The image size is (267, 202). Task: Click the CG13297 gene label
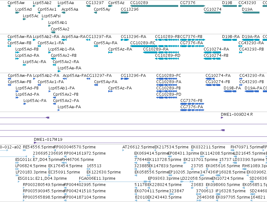click(95, 3)
